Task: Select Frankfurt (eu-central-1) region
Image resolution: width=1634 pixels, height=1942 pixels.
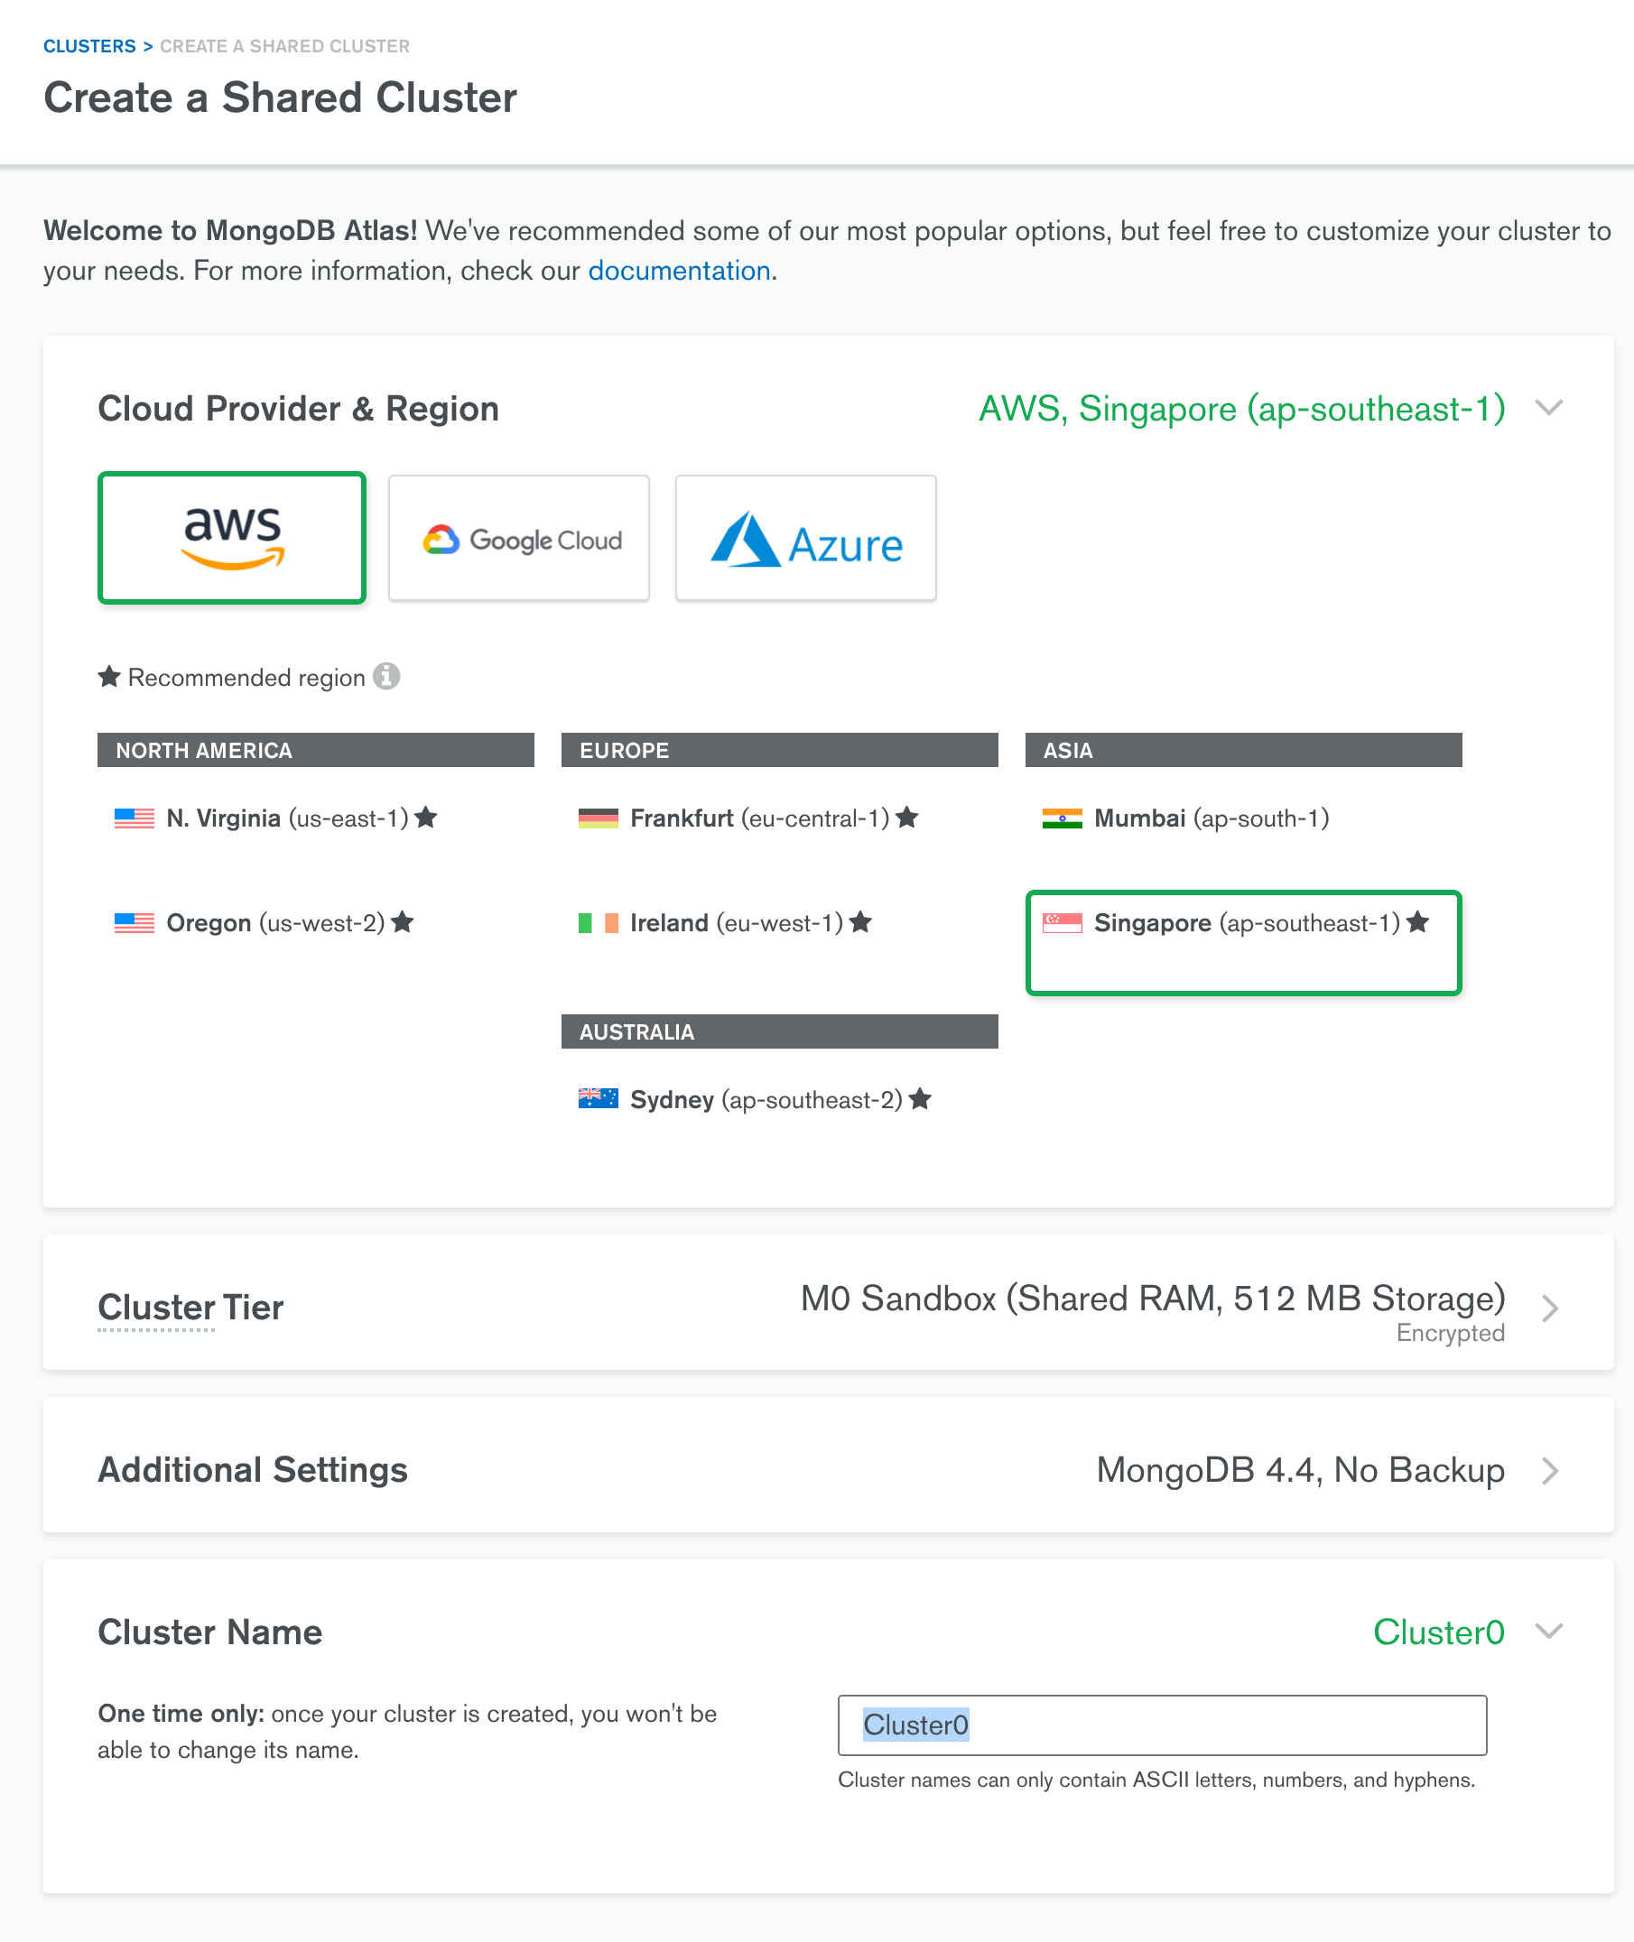Action: click(780, 818)
